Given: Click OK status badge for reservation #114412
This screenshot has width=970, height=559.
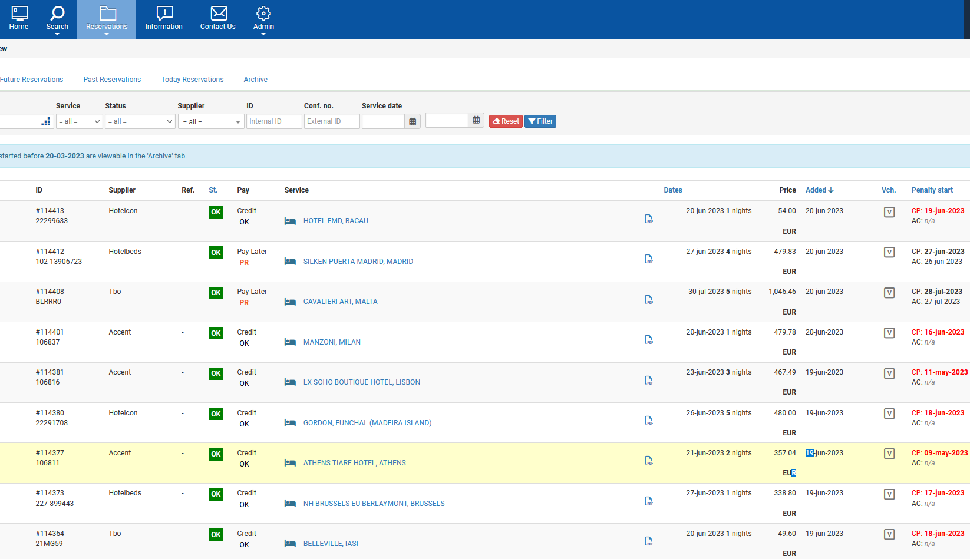Looking at the screenshot, I should click(x=216, y=253).
